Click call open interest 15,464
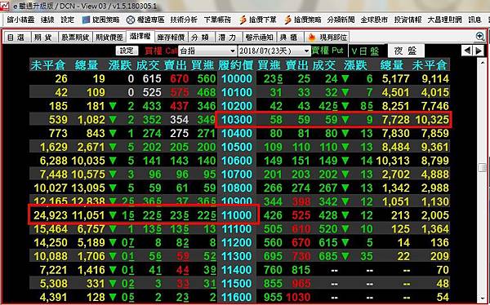Image resolution: width=490 pixels, height=305 pixels. [x=51, y=229]
